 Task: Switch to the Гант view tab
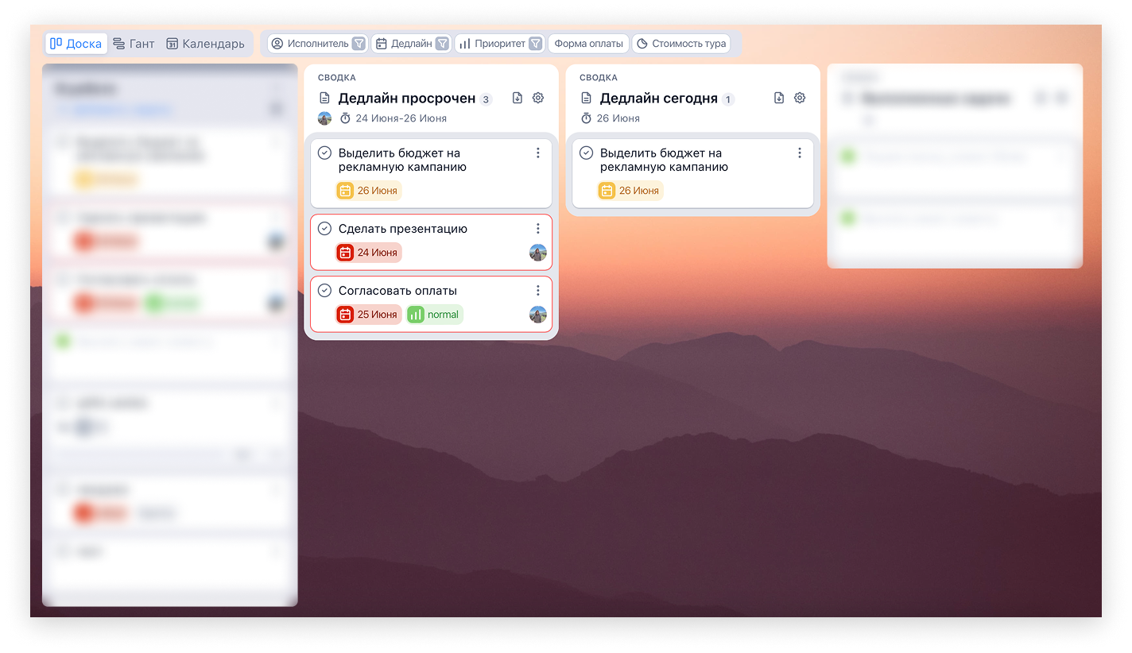tap(134, 44)
